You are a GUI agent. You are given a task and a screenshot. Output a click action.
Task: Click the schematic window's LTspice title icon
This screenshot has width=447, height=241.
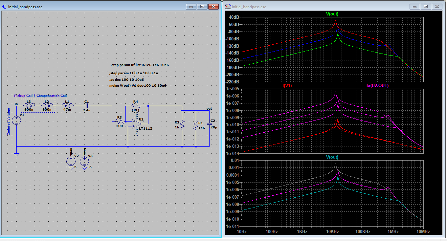4,7
